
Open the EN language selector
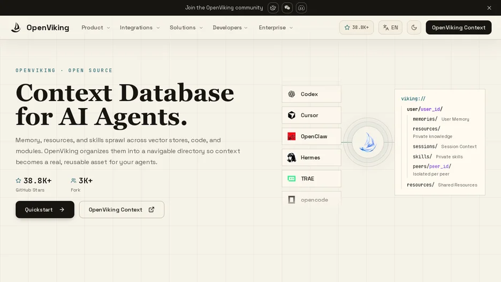point(390,27)
